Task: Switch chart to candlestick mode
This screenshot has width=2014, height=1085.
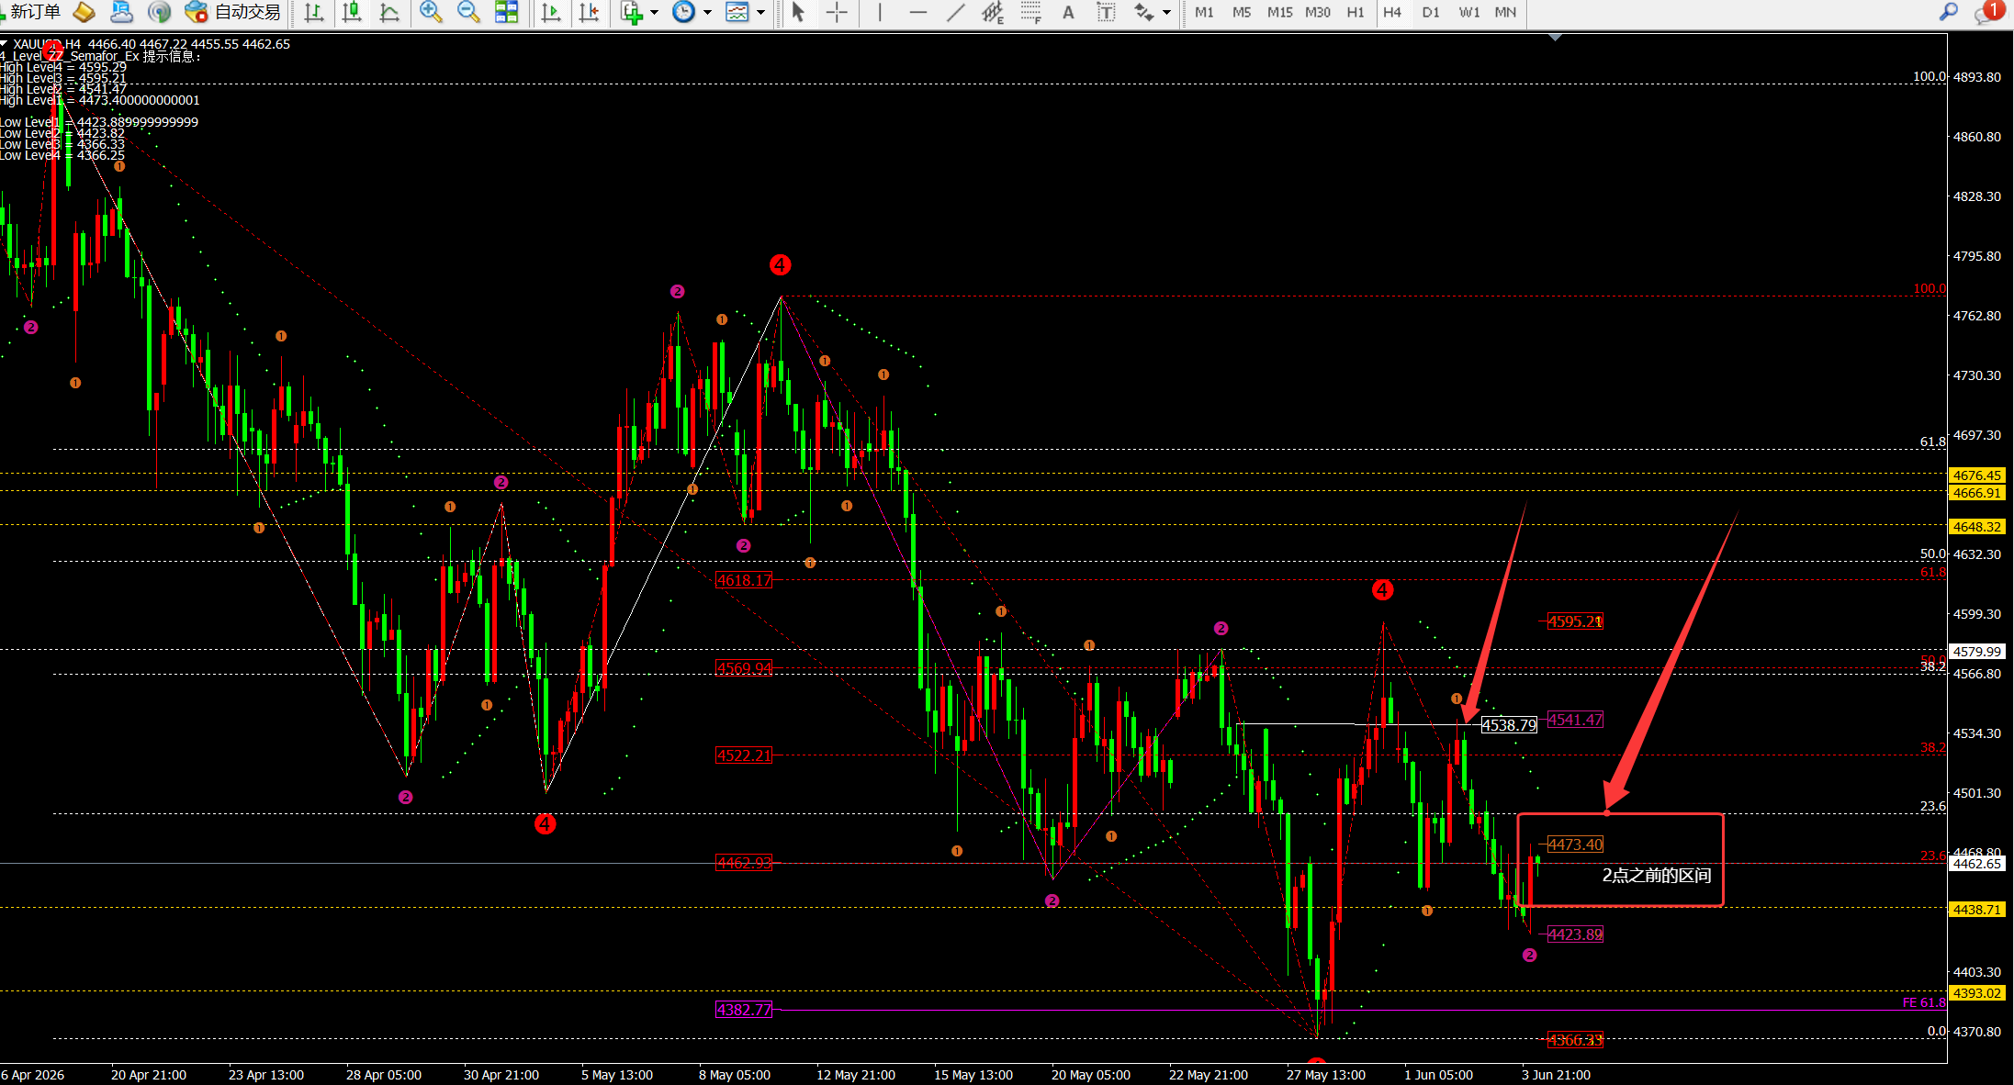Action: pyautogui.click(x=352, y=12)
